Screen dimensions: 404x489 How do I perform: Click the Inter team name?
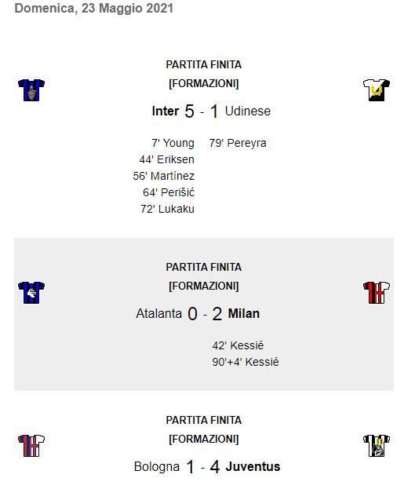(166, 111)
